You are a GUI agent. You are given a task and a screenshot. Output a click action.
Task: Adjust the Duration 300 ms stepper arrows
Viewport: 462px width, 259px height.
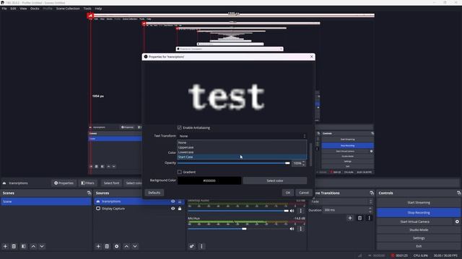click(x=370, y=210)
